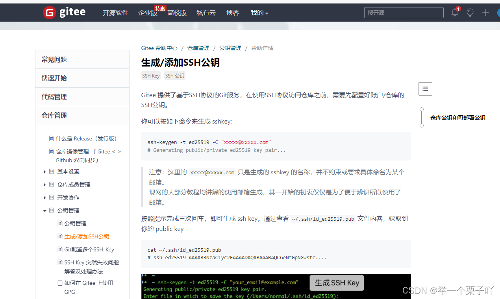This screenshot has height=299, width=500.
Task: Expand the 快速开始 sidebar section
Action: [x=82, y=78]
